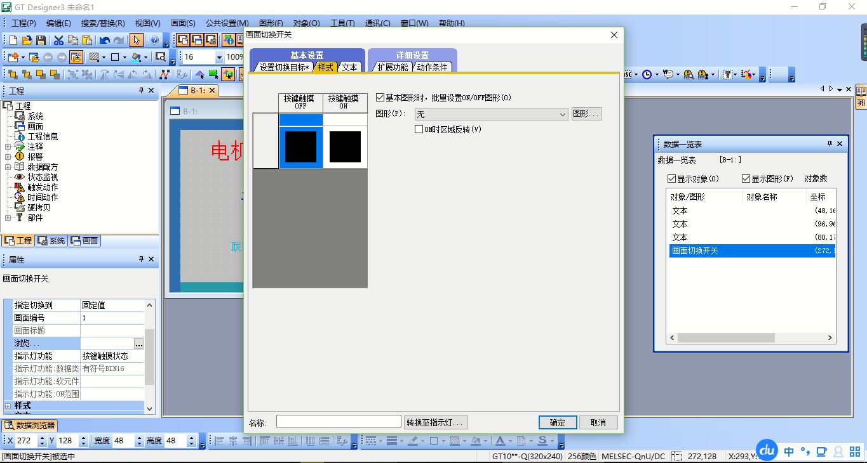Viewport: 867px width, 463px height.
Task: Click the 图形... button
Action: 586,114
